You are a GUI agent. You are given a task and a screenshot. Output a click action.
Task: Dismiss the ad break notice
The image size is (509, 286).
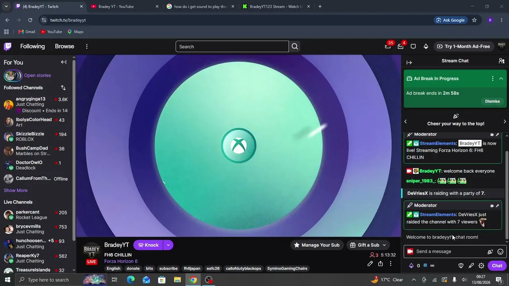coord(492,101)
